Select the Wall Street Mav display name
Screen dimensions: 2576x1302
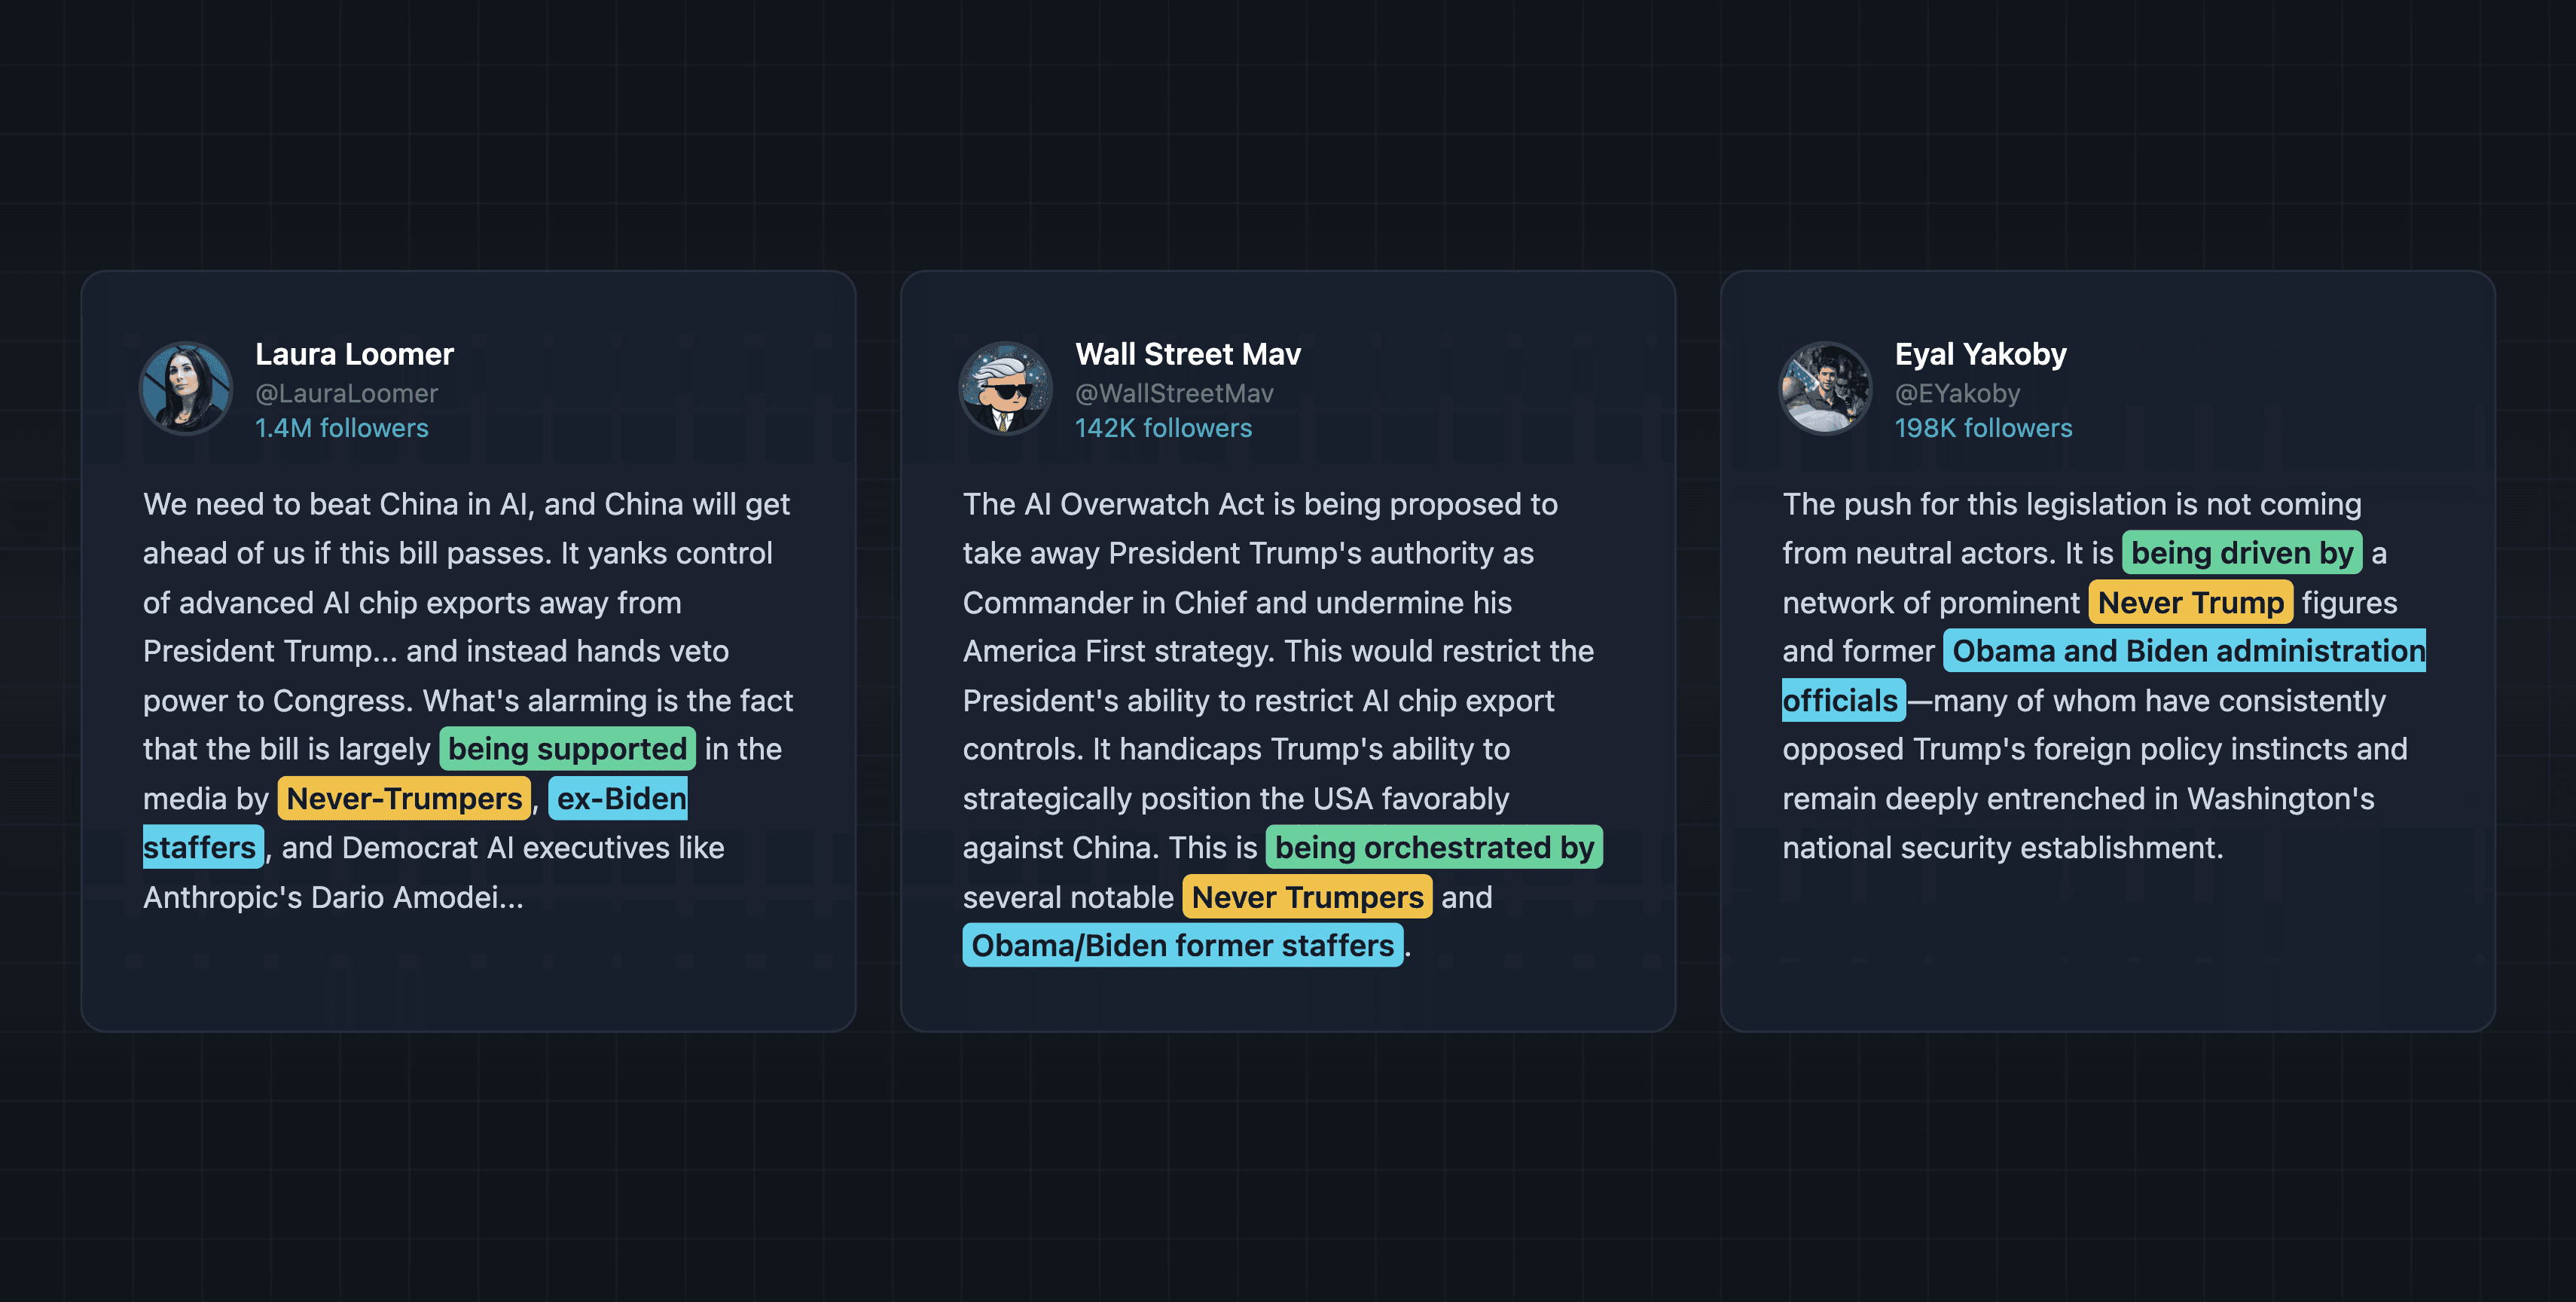pyautogui.click(x=1188, y=354)
